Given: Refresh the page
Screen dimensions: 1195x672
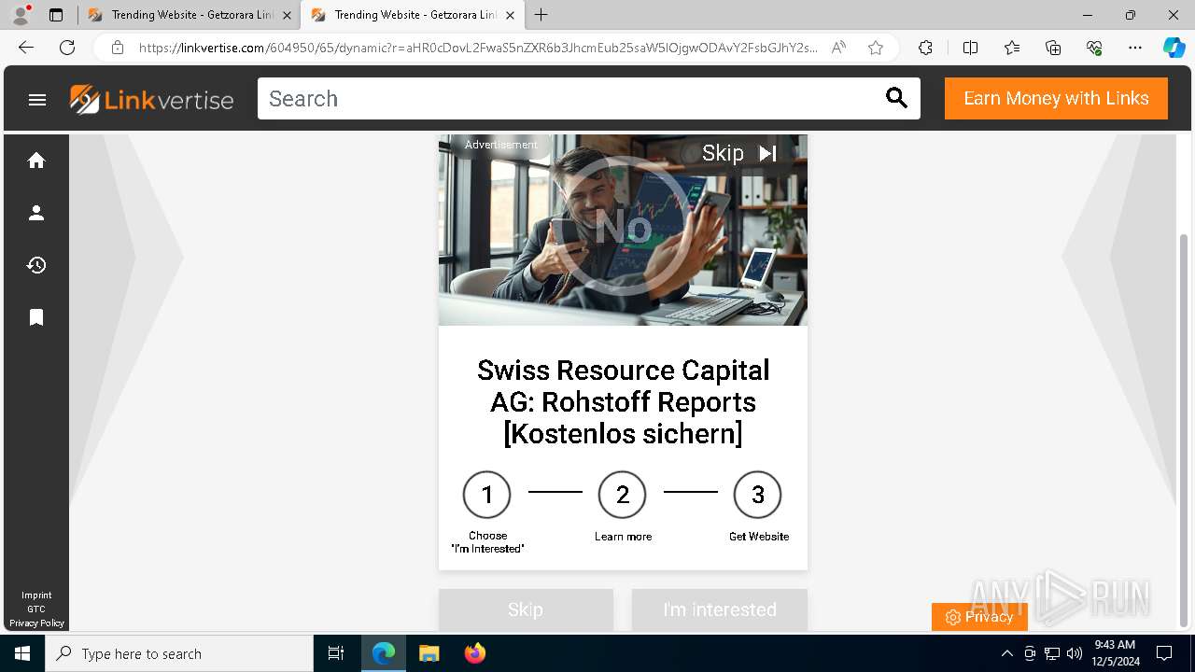Looking at the screenshot, I should tap(67, 48).
